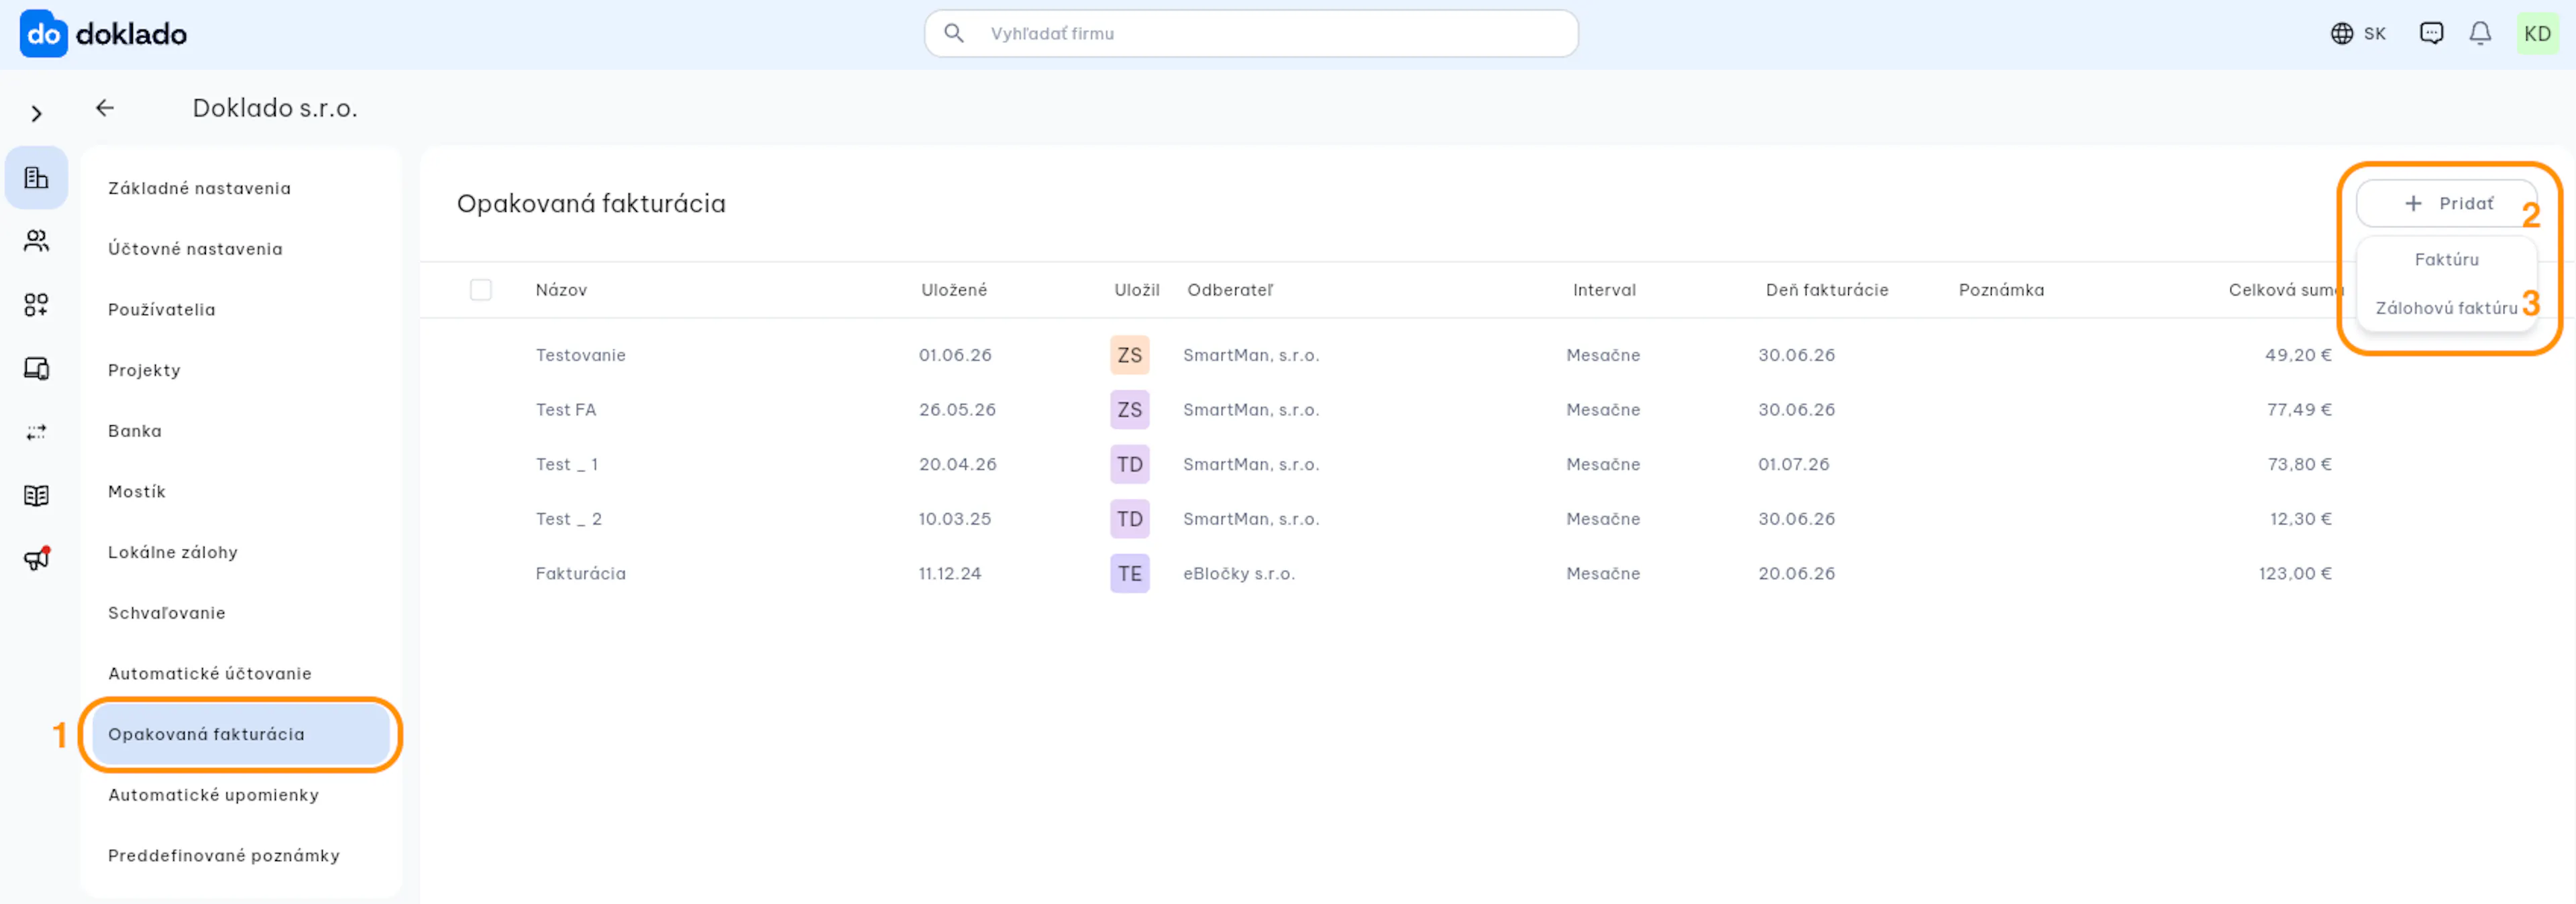This screenshot has width=2576, height=904.
Task: Go back using the arrow icon
Action: [105, 108]
